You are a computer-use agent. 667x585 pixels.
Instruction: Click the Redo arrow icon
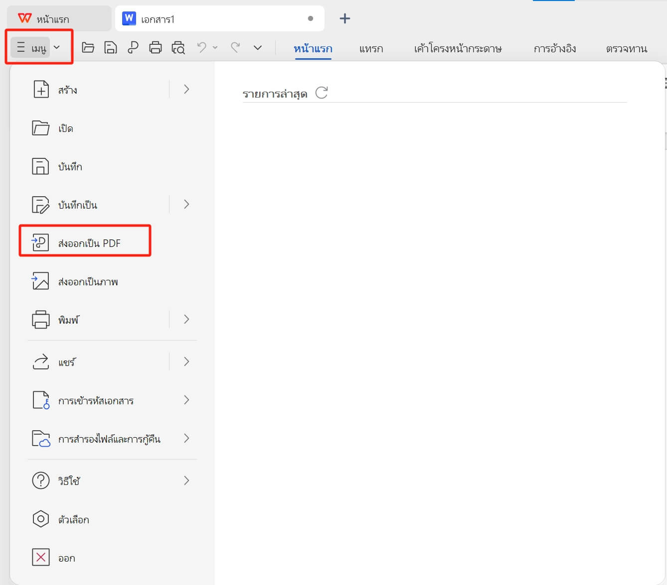(235, 47)
